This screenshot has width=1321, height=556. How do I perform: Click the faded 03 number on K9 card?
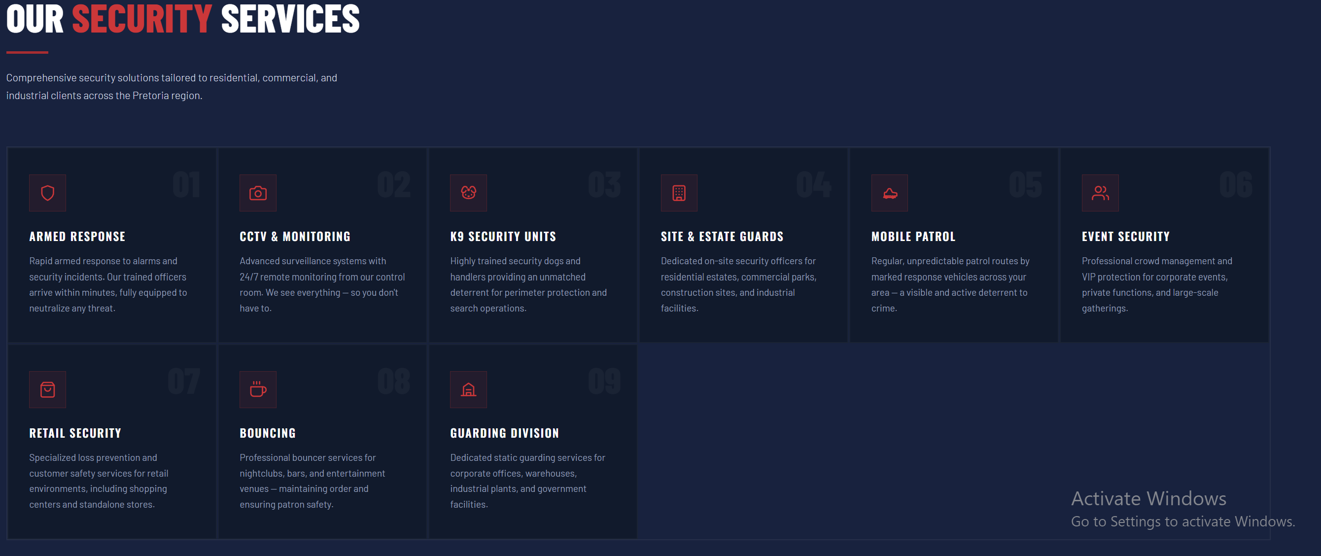(605, 185)
